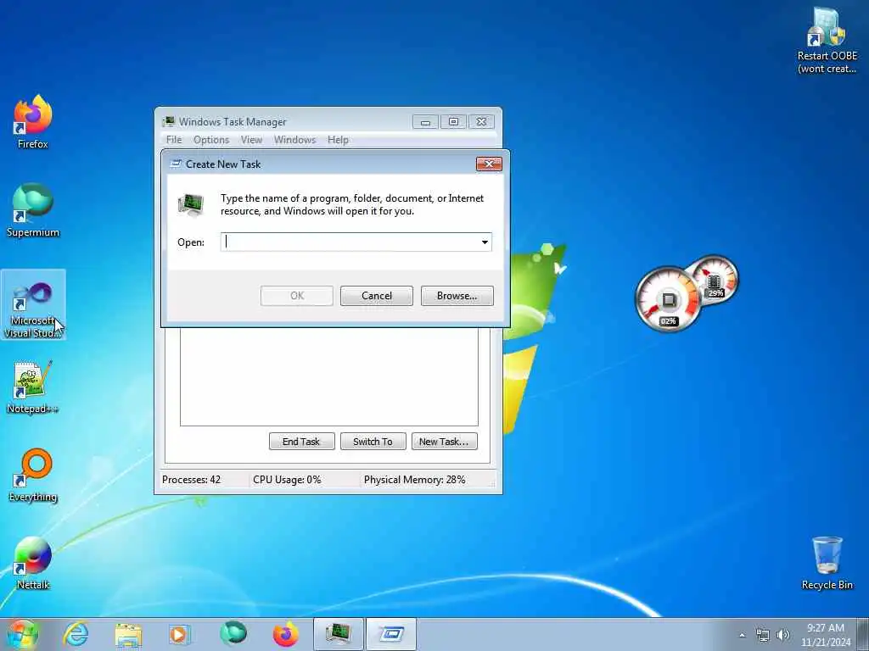Select the Everything search desktop icon
Image resolution: width=869 pixels, height=651 pixels.
point(33,475)
